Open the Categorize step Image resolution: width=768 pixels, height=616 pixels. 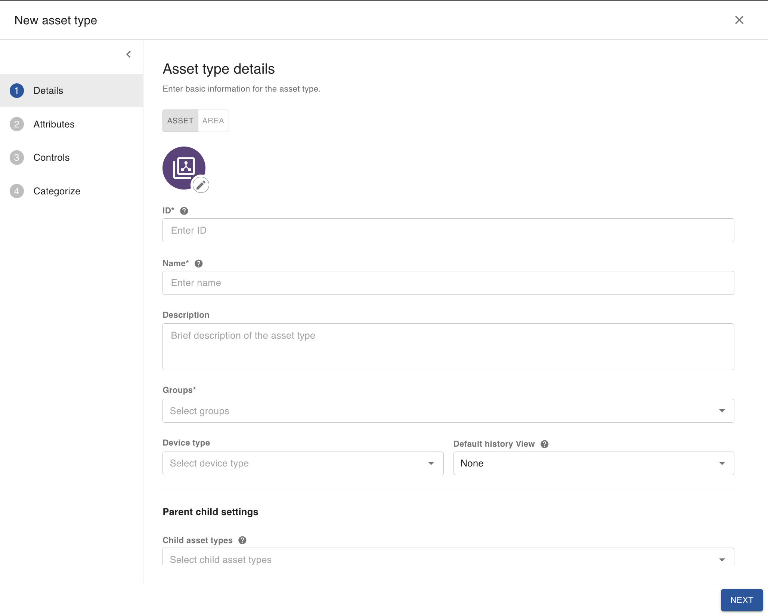(57, 191)
